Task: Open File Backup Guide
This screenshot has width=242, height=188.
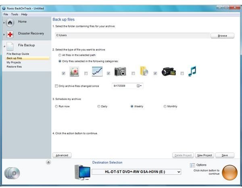Action: [18, 54]
